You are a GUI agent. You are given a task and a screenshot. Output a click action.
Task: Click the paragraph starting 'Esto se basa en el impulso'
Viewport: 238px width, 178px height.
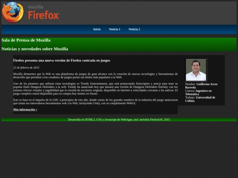coord(95,102)
